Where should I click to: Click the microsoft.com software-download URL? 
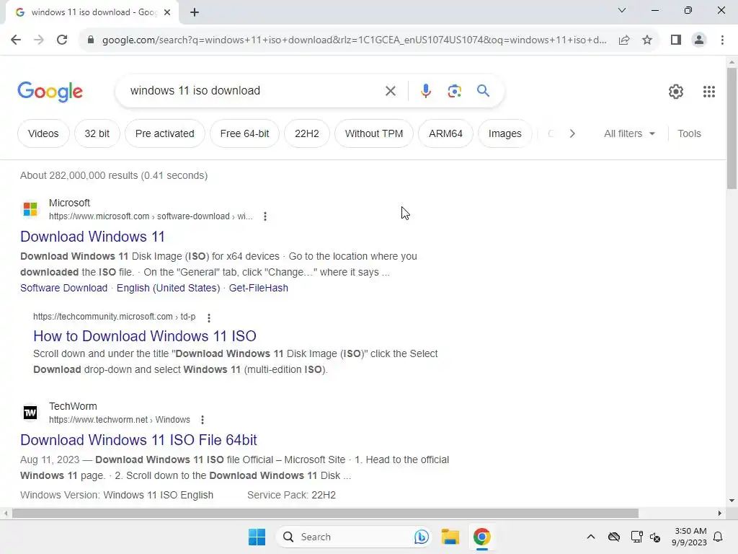[x=151, y=216]
